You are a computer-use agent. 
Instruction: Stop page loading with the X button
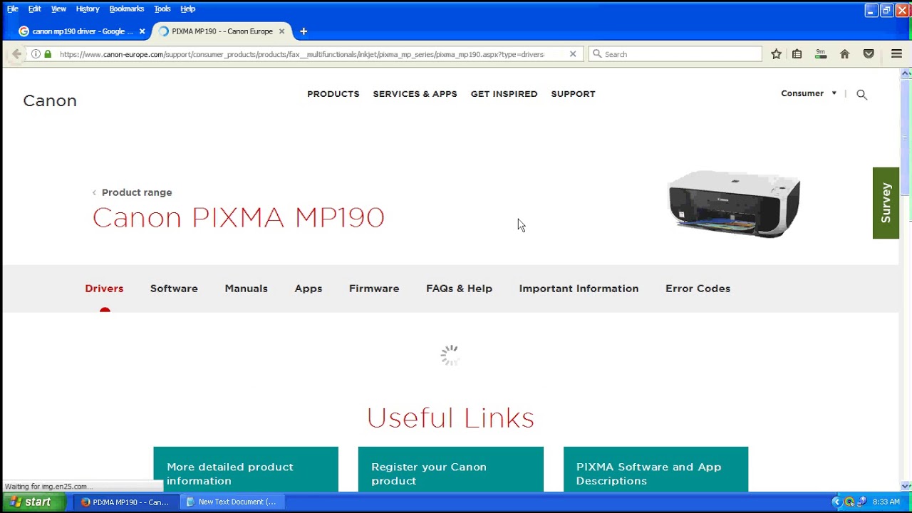pyautogui.click(x=572, y=54)
